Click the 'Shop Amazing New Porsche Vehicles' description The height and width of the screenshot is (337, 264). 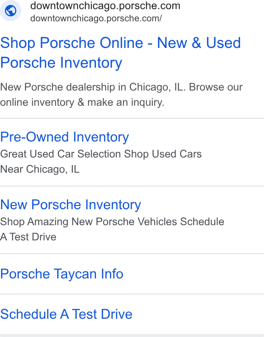point(112,222)
